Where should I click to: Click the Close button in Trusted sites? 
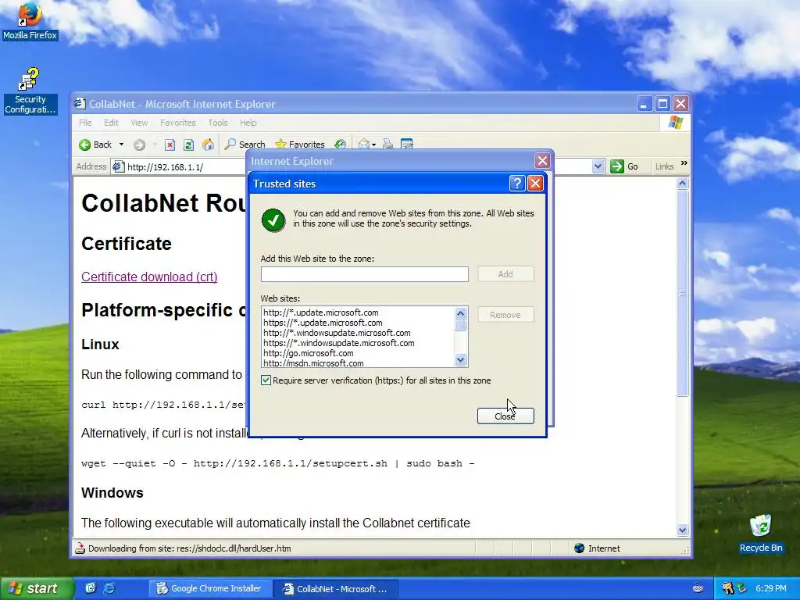(x=505, y=416)
